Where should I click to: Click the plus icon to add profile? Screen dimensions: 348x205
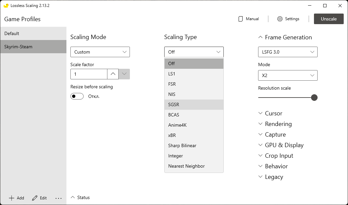[x=12, y=198]
